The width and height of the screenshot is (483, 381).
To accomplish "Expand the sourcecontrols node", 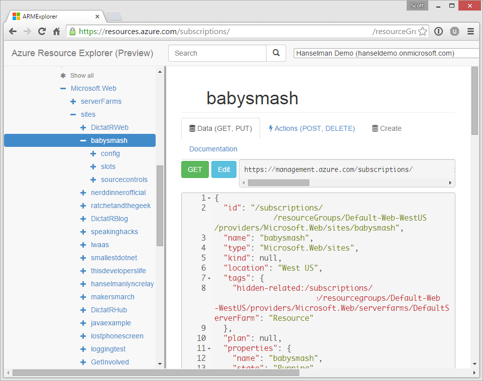I will [93, 179].
